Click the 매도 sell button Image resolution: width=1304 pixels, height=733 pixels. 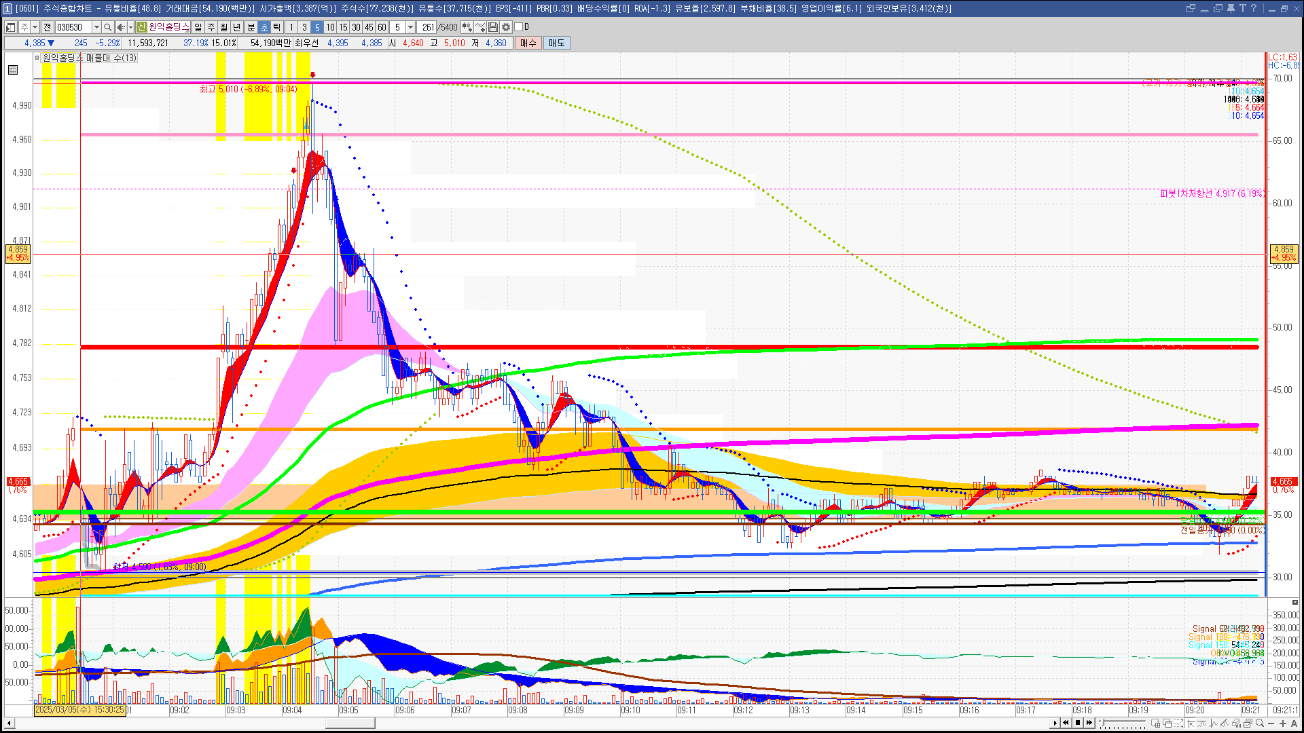557,43
